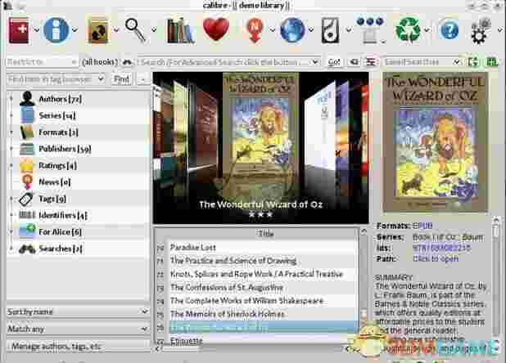Click the Ratings star icon
The width and height of the screenshot is (506, 363).
coord(26,165)
